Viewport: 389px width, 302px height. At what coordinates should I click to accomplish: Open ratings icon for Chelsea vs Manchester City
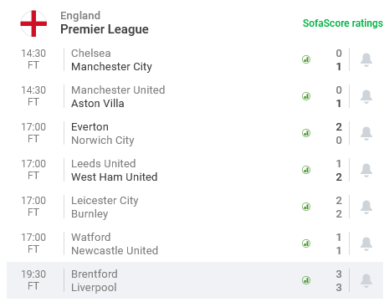[x=306, y=59]
